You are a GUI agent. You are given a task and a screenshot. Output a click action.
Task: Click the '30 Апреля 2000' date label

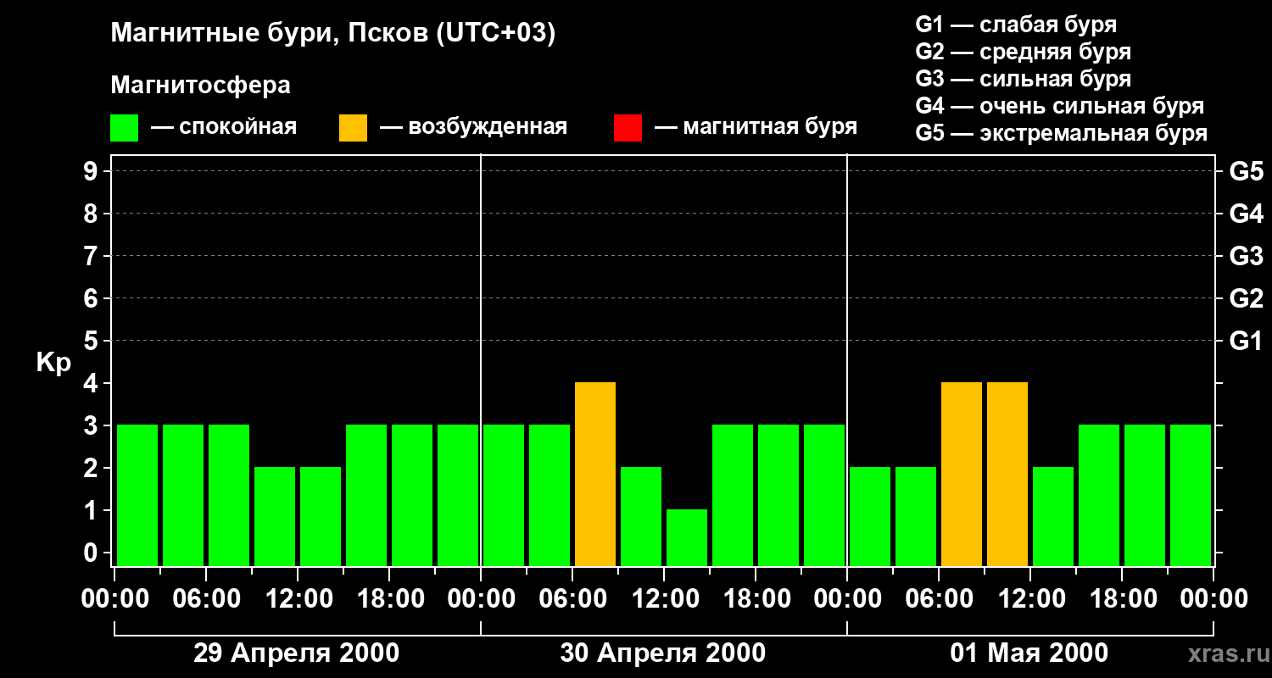(663, 653)
